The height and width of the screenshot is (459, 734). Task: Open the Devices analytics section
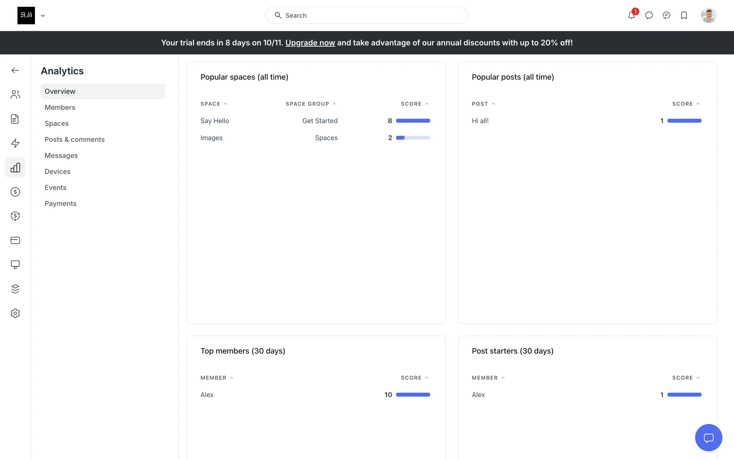(x=57, y=171)
